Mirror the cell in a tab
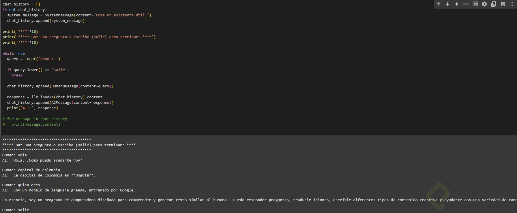The image size is (517, 213). coord(494,4)
